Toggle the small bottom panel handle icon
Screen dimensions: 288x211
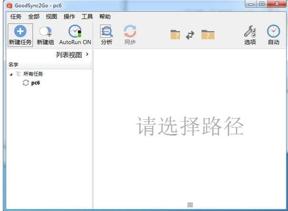190,205
